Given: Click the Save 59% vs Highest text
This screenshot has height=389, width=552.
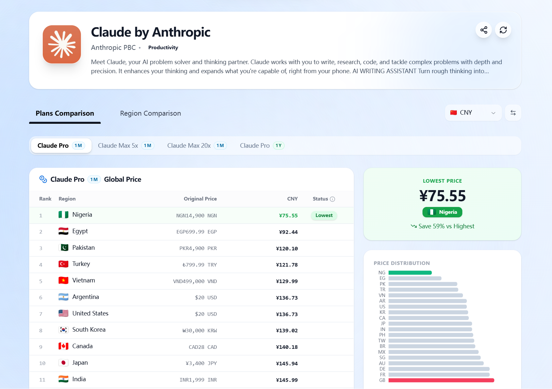Looking at the screenshot, I should click(446, 226).
